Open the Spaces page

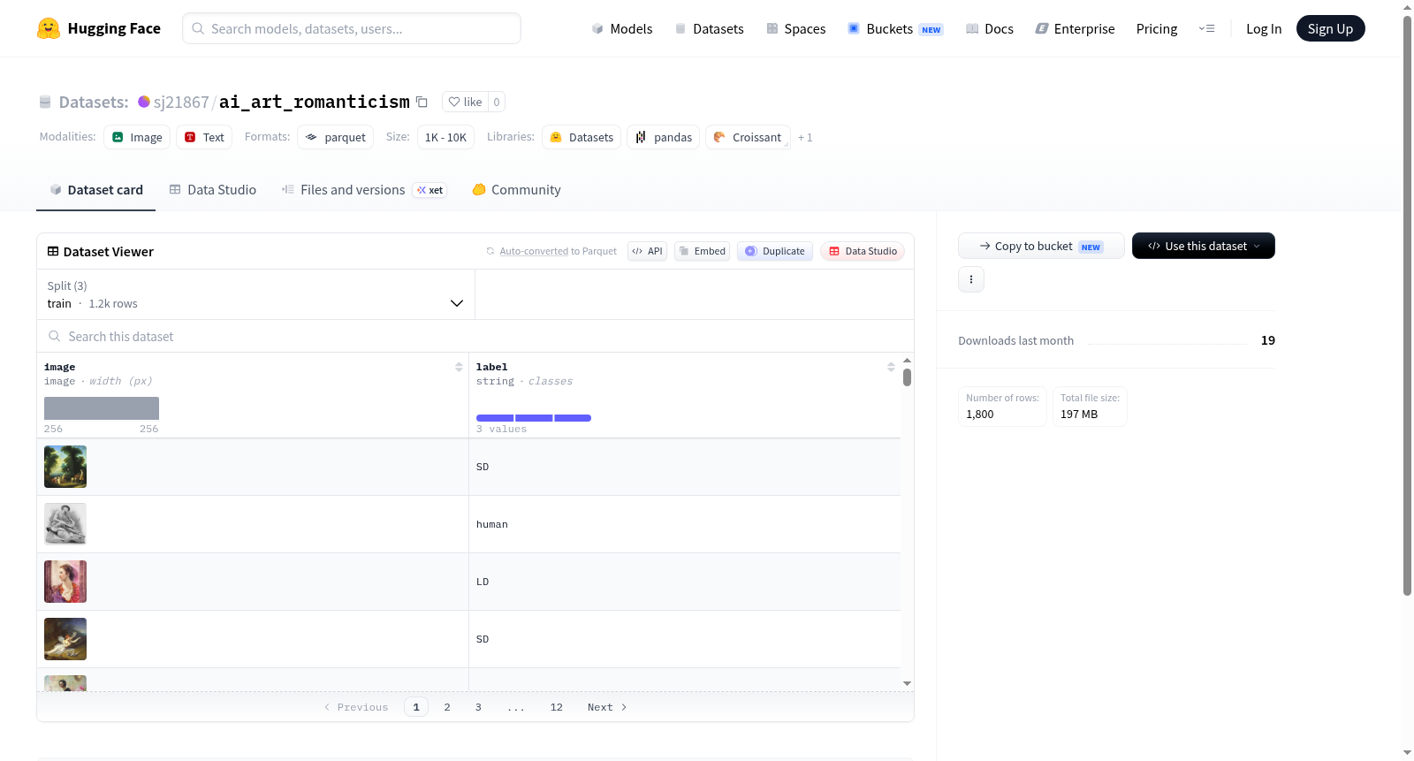coord(795,28)
